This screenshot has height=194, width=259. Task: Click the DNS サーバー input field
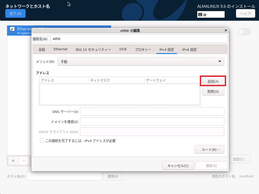(x=152, y=111)
